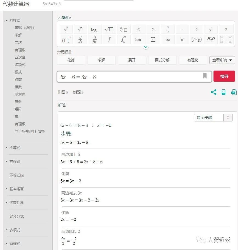Select 有理数 in sidebar
Image resolution: width=238 pixels, height=250 pixels.
(x=20, y=50)
